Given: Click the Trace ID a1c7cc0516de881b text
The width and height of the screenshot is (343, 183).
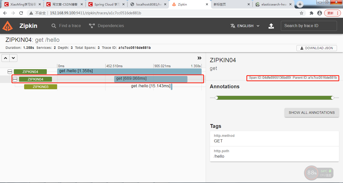Looking at the screenshot, I should click(135, 48).
